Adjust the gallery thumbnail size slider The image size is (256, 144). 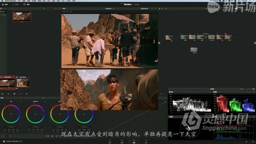coord(44,9)
